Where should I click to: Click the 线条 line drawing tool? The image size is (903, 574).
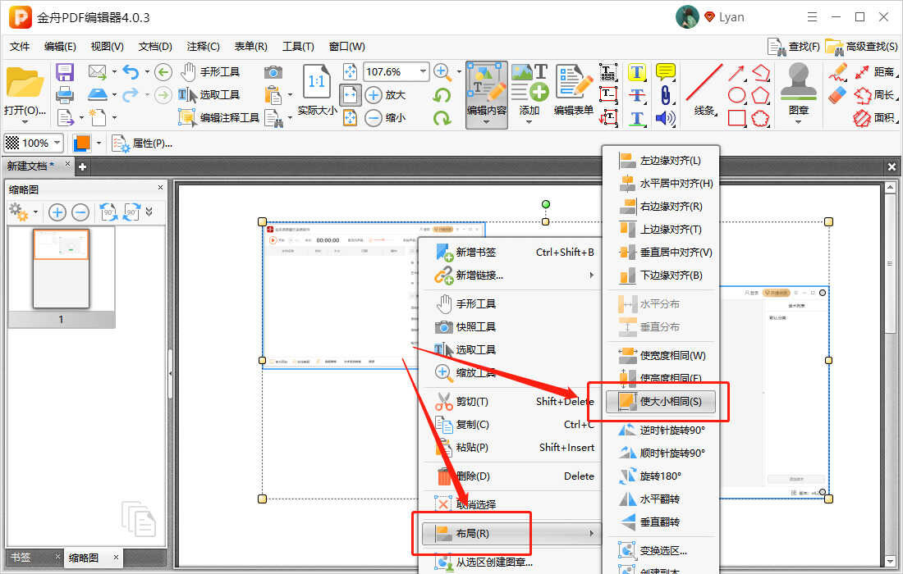click(704, 89)
